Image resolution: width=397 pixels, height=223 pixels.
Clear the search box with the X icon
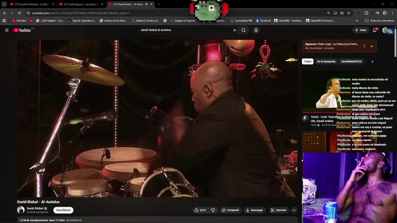[x=234, y=30]
